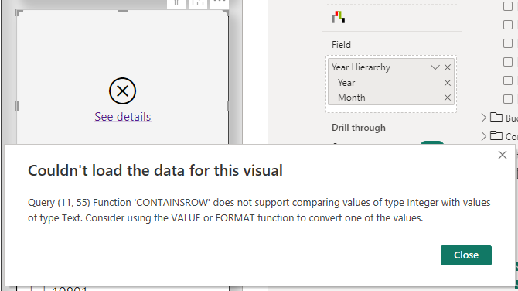
Task: Open Year Hierarchy dropdown chevron
Action: coord(435,67)
